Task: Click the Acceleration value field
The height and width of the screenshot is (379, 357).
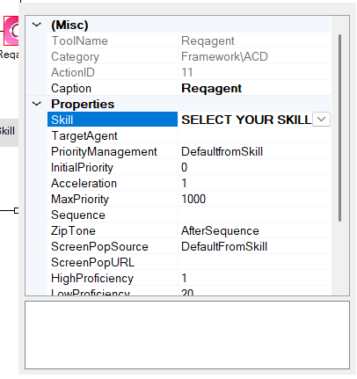Action: 254,183
